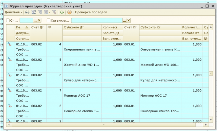The image size is (217, 131).
Task: Sort by the Пе... period column header
Action: 22,27
